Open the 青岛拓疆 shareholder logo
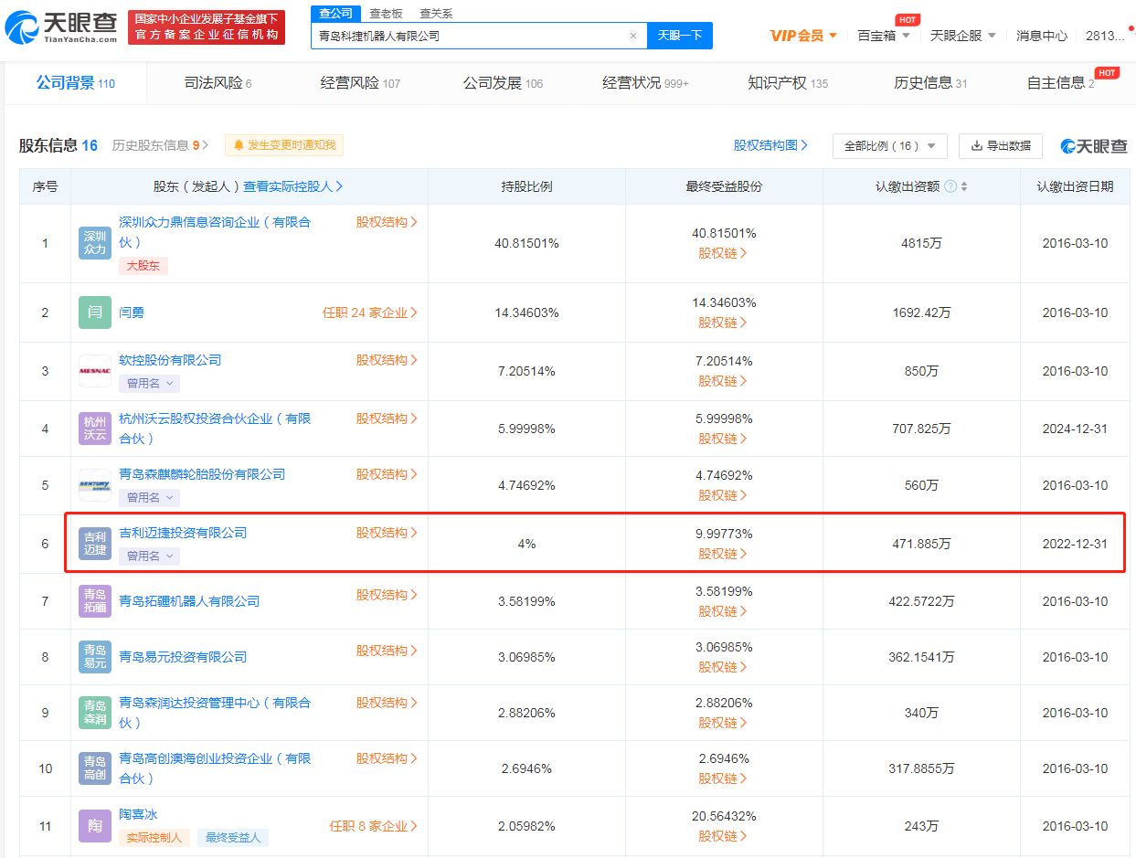Viewport: 1136px width, 858px height. point(95,601)
